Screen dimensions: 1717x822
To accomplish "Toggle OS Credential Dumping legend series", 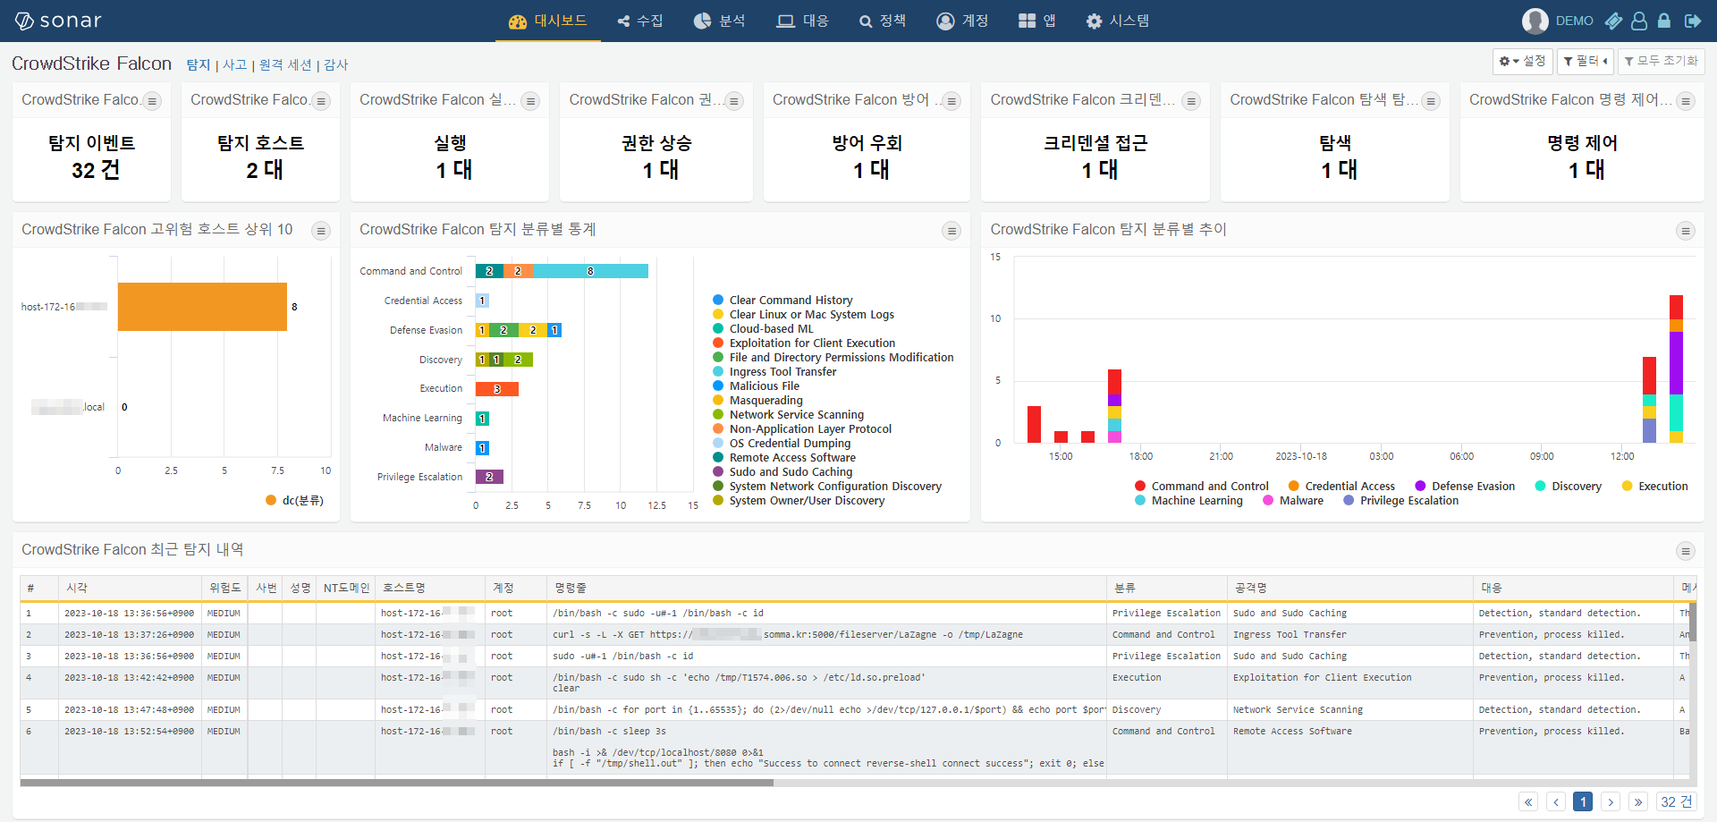I will 782,443.
